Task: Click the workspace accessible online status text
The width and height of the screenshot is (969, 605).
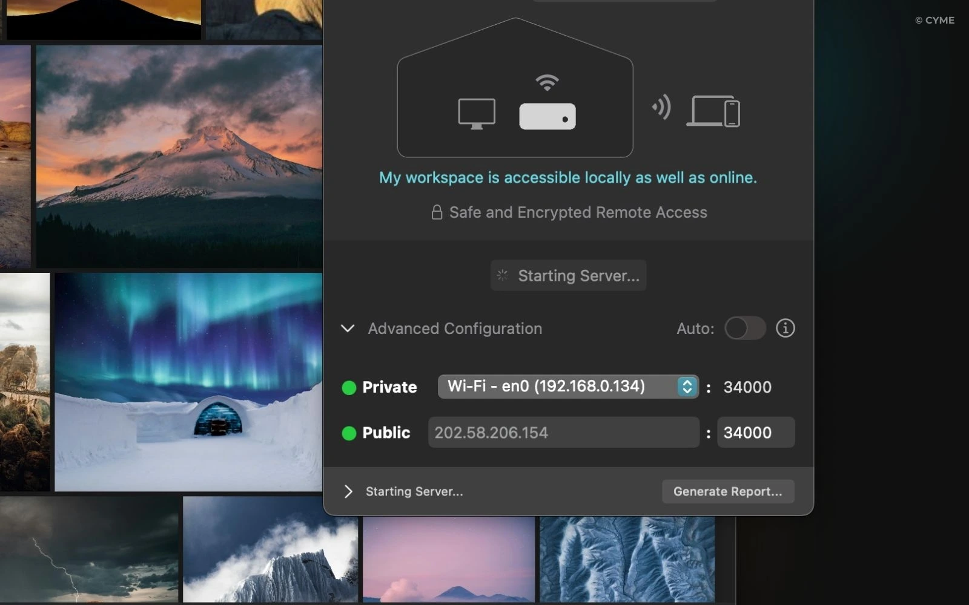Action: [x=567, y=178]
